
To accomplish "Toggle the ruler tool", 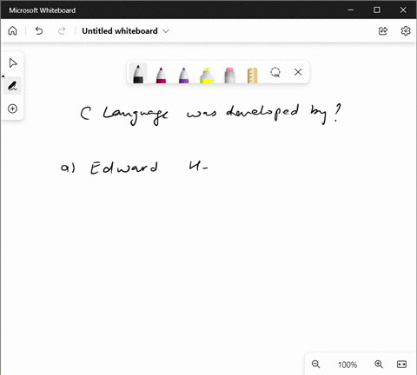I will (x=252, y=75).
